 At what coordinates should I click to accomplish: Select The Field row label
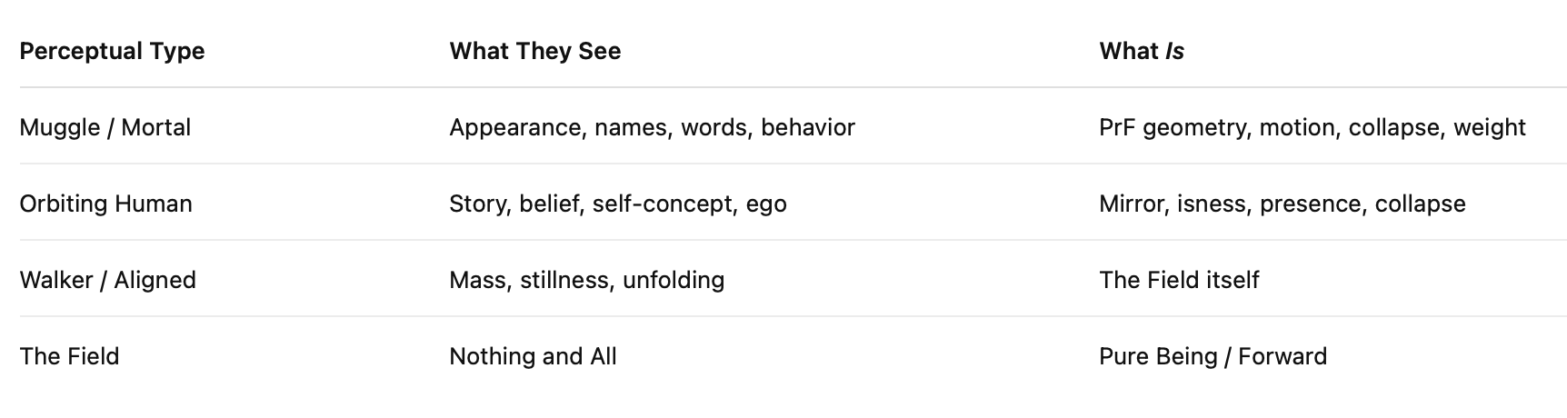pyautogui.click(x=69, y=356)
